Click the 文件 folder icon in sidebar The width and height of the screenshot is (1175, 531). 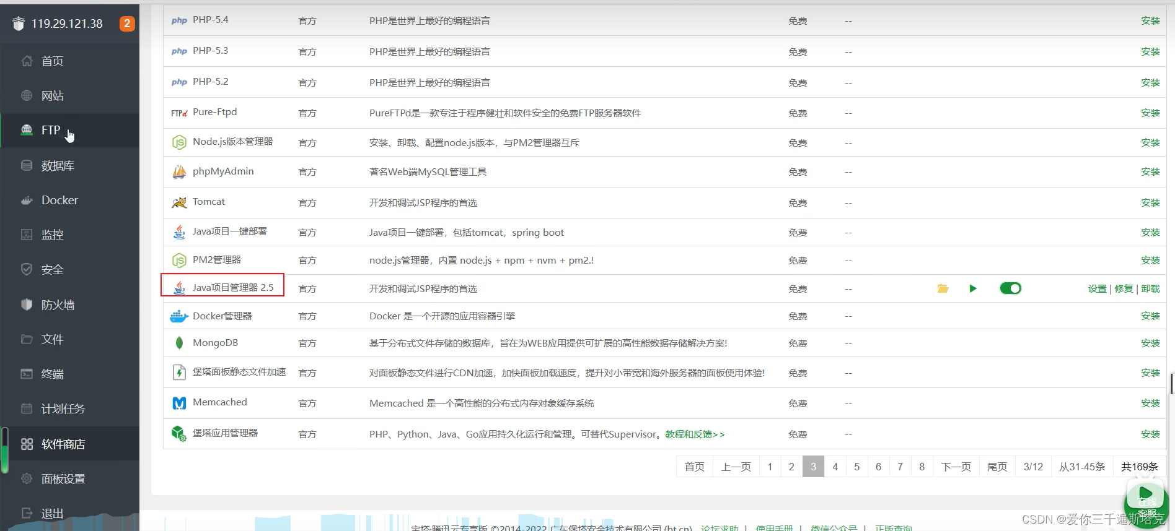[27, 339]
